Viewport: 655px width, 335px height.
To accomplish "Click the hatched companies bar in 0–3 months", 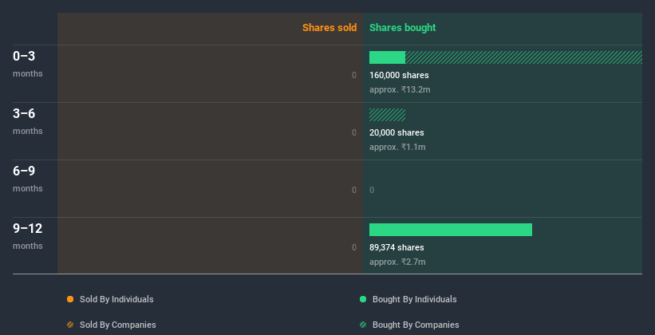I will (523, 57).
